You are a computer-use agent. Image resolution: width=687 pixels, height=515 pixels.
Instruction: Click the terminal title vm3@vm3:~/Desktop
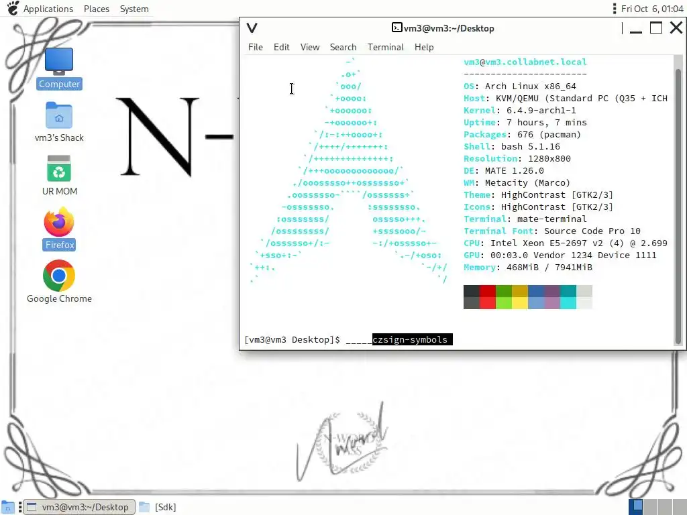pos(449,28)
